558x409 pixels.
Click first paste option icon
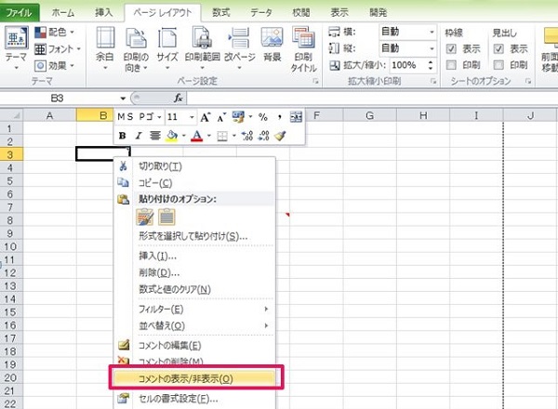pyautogui.click(x=145, y=217)
